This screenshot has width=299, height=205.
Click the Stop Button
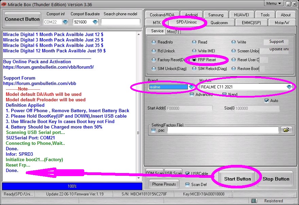click(x=276, y=179)
